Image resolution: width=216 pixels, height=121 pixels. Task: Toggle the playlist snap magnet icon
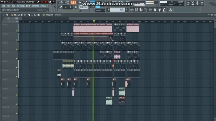point(7,15)
